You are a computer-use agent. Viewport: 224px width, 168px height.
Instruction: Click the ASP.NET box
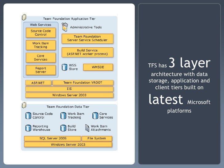[x=38, y=83]
